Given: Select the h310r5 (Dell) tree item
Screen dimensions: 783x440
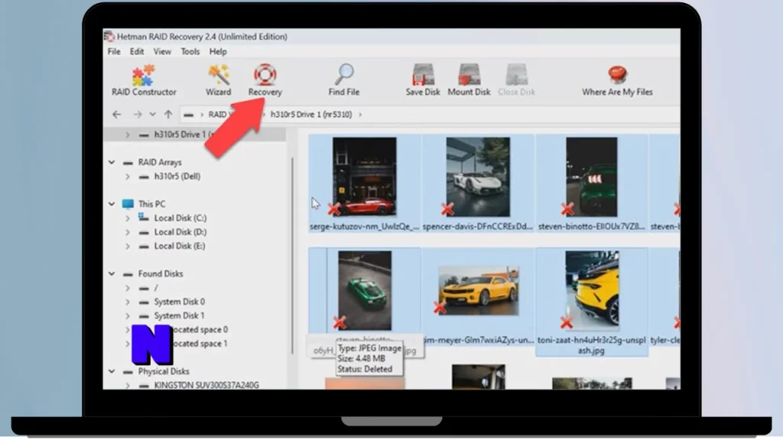Looking at the screenshot, I should coord(177,176).
